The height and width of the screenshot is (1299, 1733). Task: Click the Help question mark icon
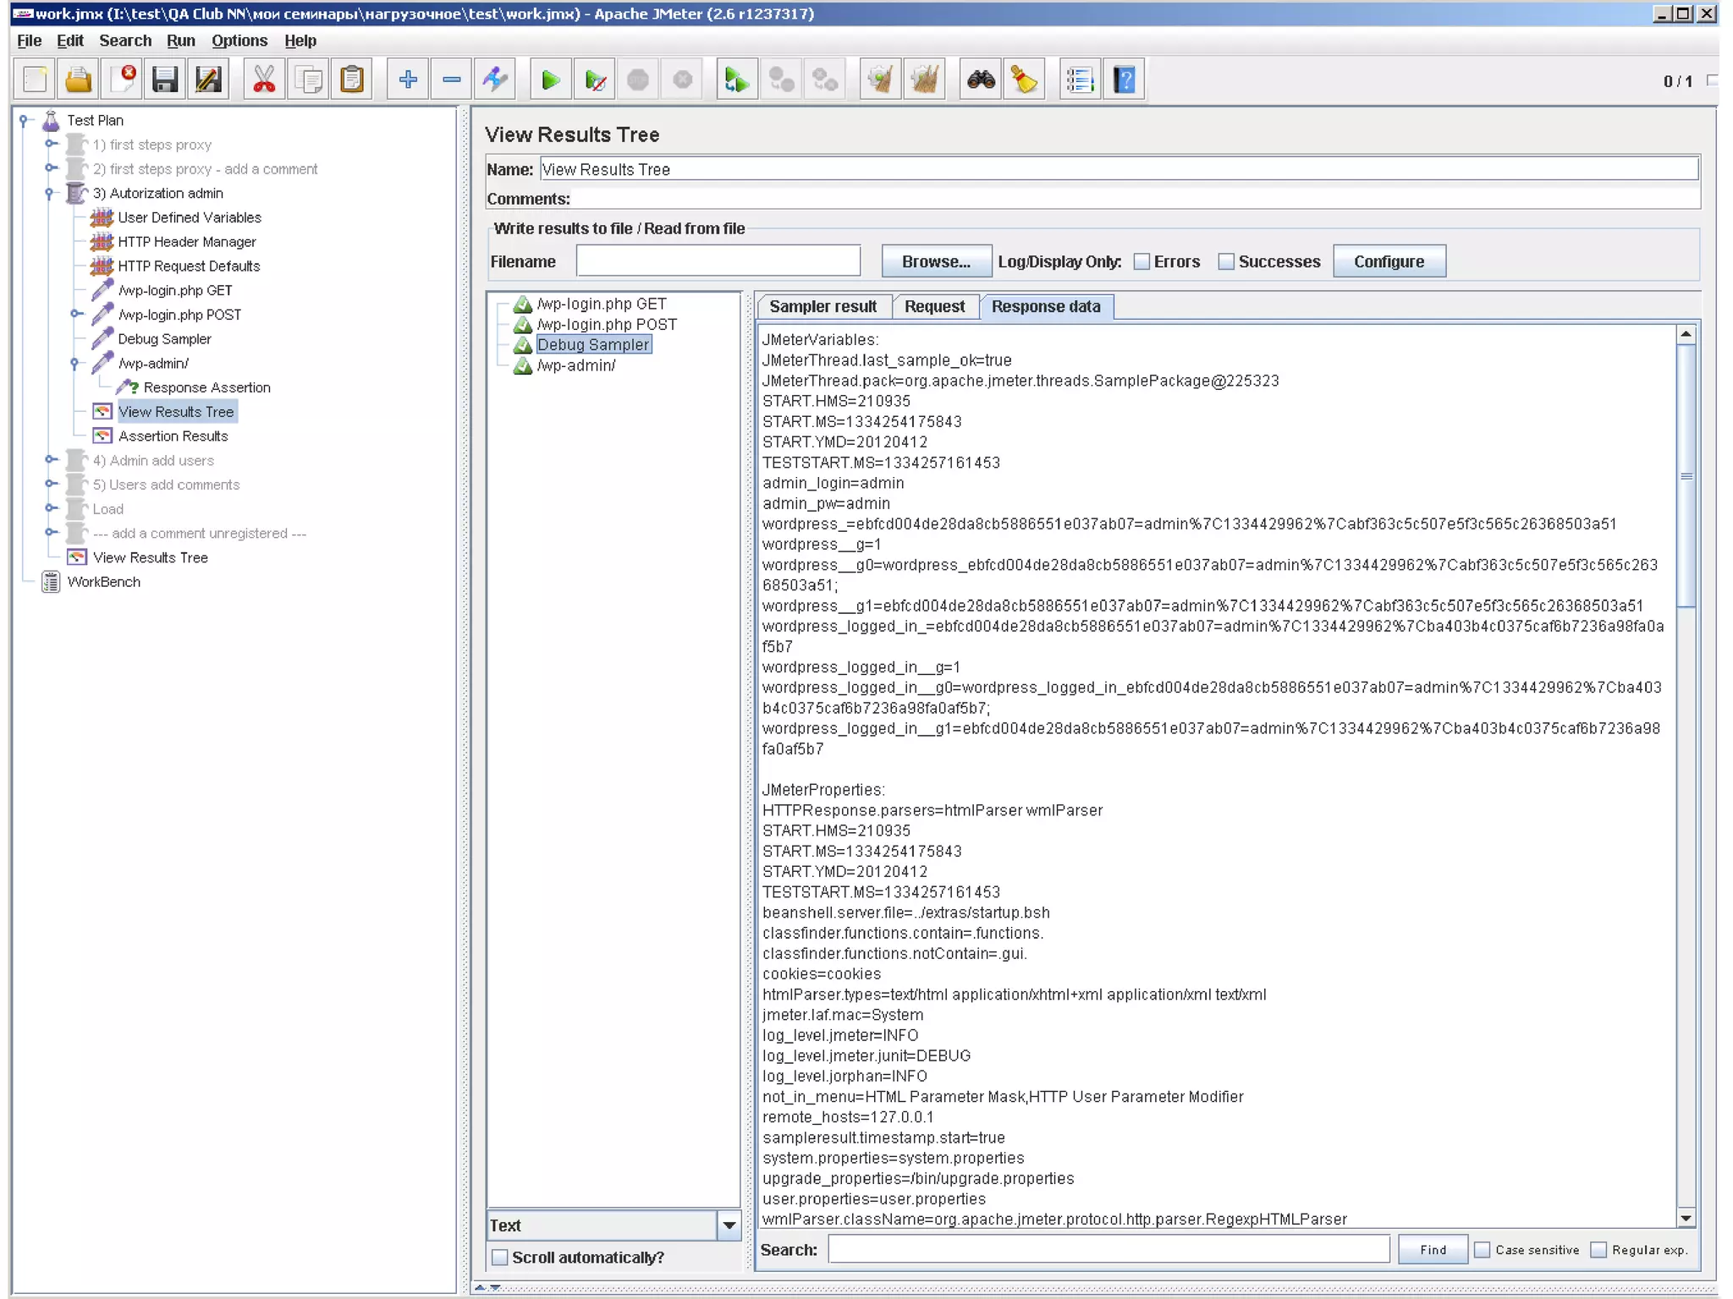(x=1124, y=80)
